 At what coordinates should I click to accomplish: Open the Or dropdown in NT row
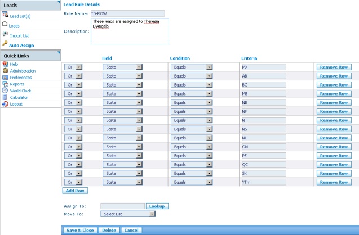(x=73, y=120)
